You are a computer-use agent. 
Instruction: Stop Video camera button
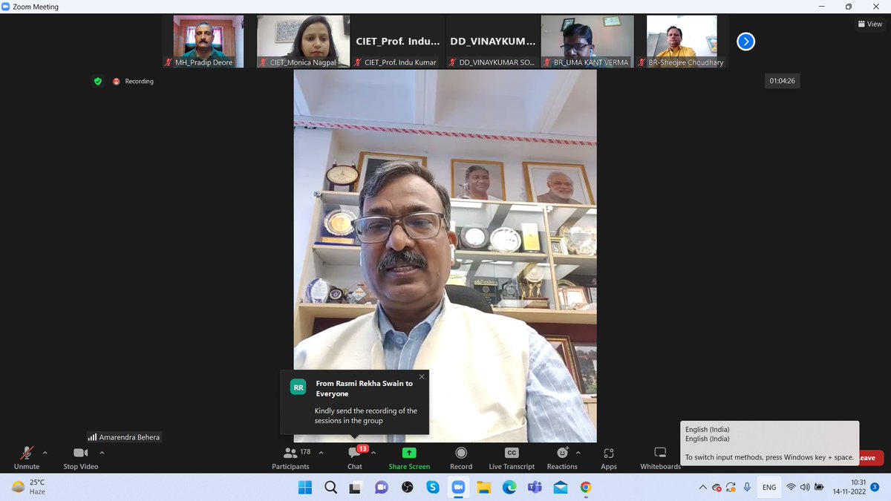[x=80, y=457]
